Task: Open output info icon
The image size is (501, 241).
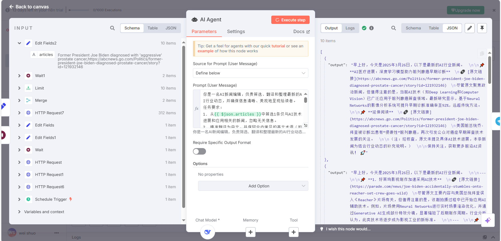Action: [x=371, y=28]
